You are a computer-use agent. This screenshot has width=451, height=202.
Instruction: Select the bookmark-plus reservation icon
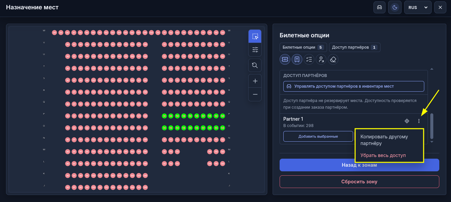click(297, 59)
